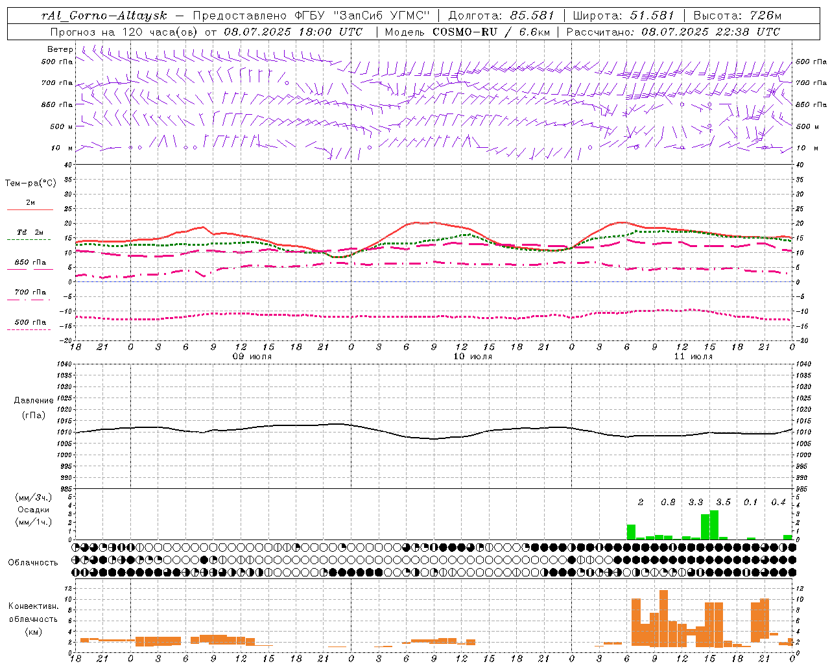Click the provider ФГБУ "ЗапСиб УГМС"
Image resolution: width=830 pixels, height=664 pixels.
click(x=362, y=16)
